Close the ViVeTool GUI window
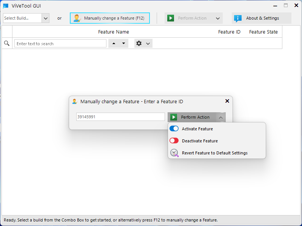 [x=296, y=5]
